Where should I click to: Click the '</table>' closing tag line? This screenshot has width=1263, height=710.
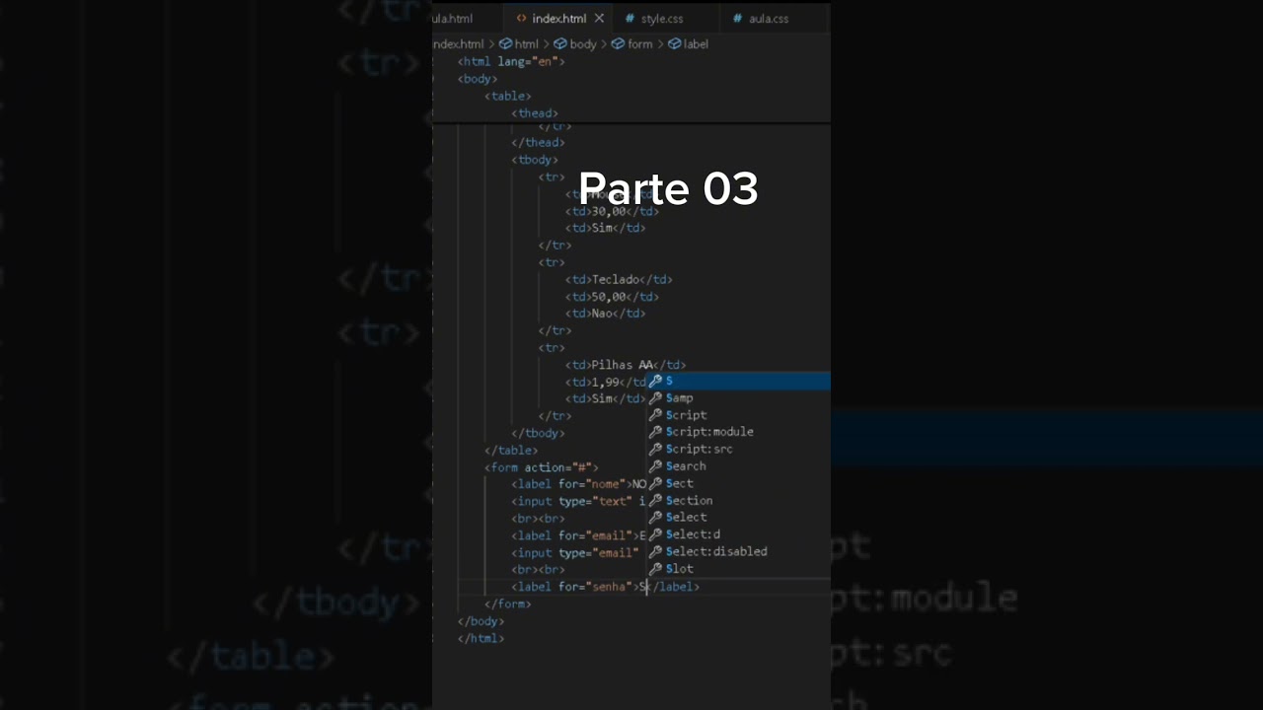511,451
